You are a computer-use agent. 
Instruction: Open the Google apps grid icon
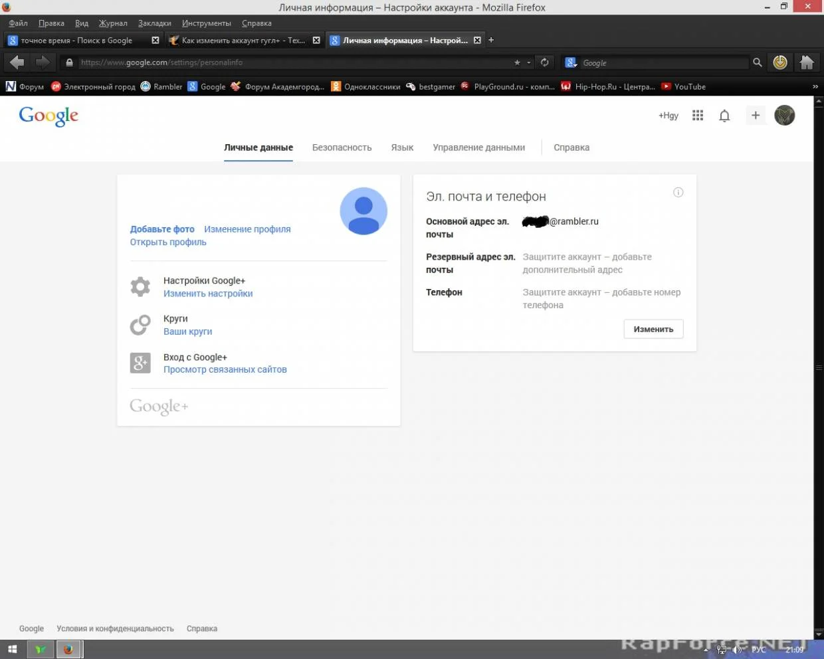click(697, 116)
